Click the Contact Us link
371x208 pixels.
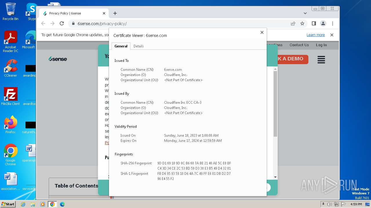coord(299,45)
